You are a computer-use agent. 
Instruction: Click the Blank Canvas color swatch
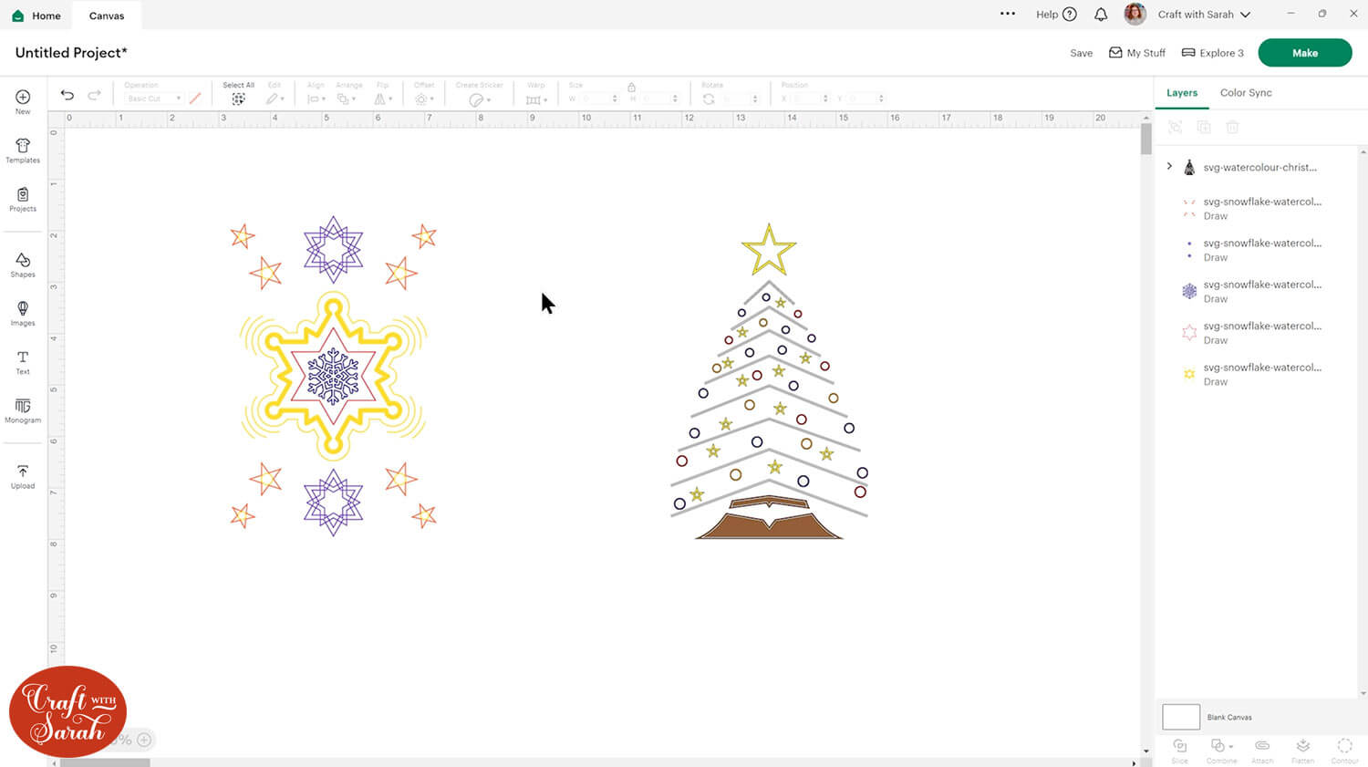coord(1180,717)
